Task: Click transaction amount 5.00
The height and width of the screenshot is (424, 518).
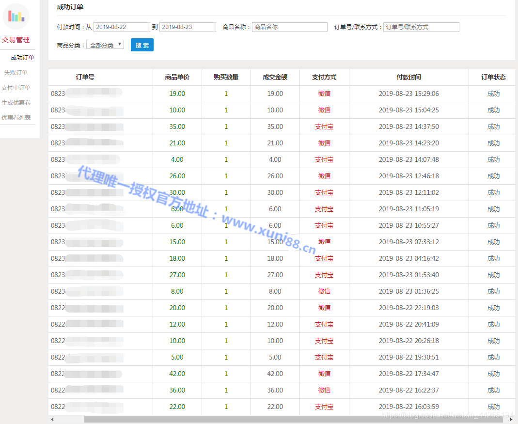Action: click(x=275, y=357)
